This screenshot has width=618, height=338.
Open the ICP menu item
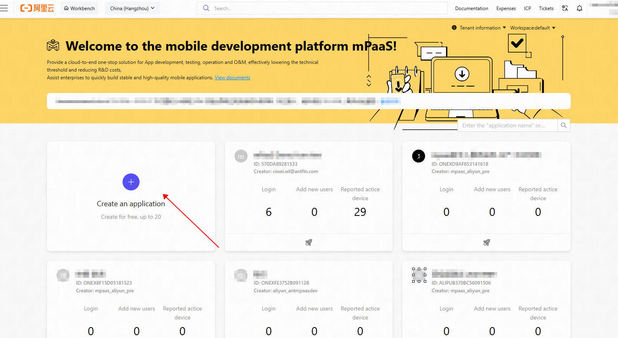(527, 8)
